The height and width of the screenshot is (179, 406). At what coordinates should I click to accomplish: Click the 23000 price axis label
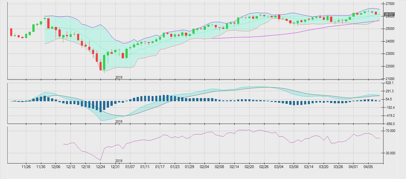(389, 54)
